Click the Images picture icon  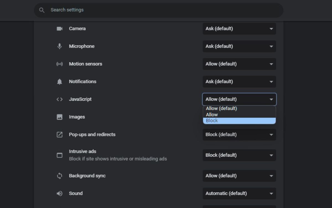[59, 117]
